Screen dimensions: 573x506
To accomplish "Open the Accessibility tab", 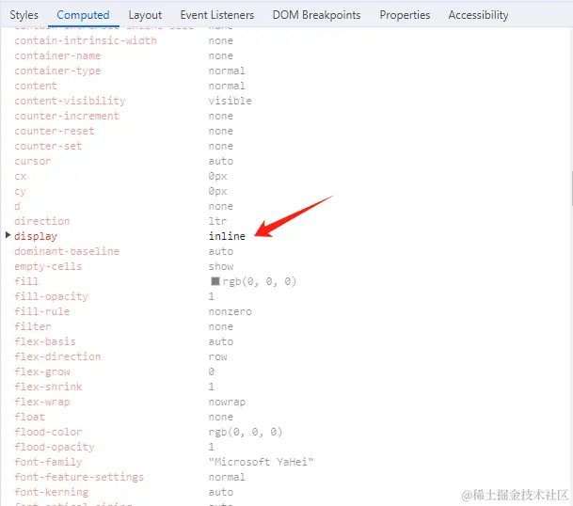I will coord(478,15).
